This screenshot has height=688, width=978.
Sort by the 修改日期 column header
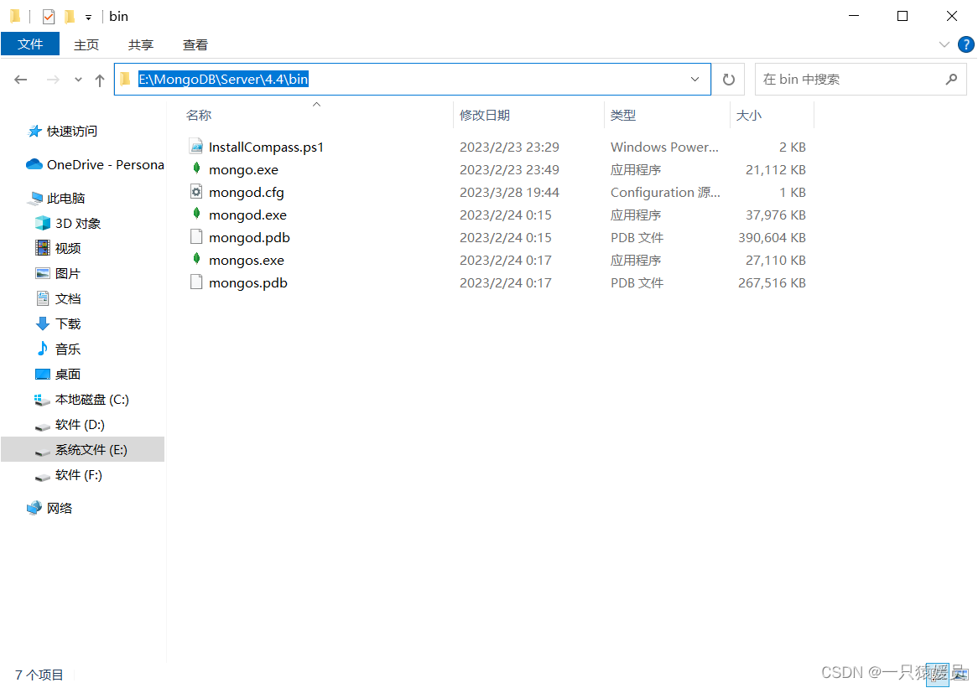click(528, 115)
